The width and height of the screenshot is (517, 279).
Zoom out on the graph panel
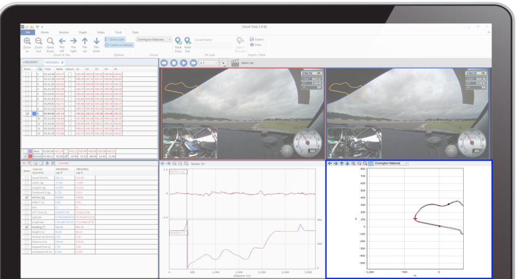click(x=180, y=163)
